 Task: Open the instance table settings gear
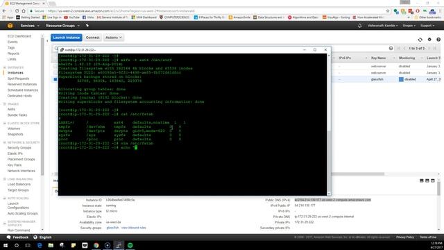pyautogui.click(x=429, y=40)
